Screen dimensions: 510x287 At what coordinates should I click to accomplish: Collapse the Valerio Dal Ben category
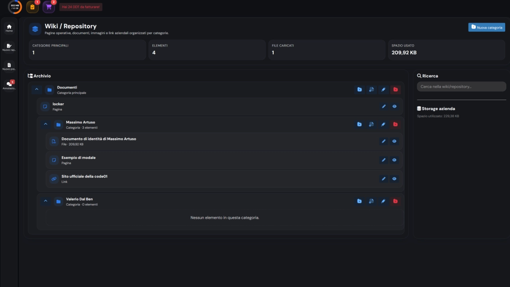click(45, 201)
